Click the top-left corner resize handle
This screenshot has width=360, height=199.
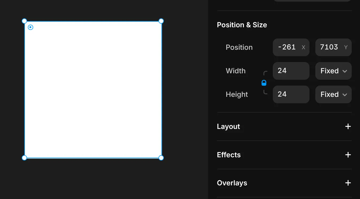(x=24, y=21)
